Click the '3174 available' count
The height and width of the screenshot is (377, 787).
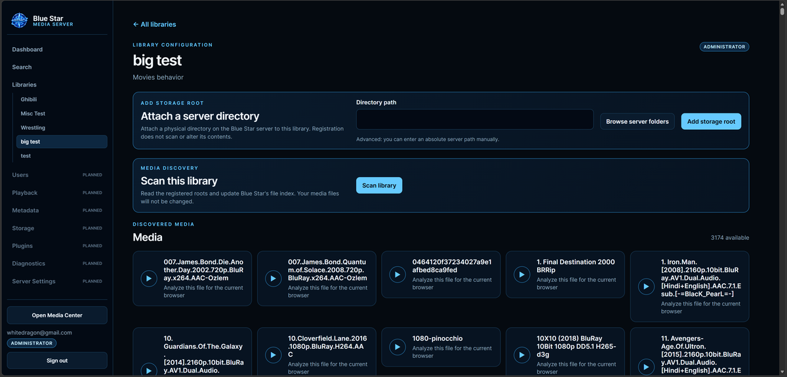[730, 237]
